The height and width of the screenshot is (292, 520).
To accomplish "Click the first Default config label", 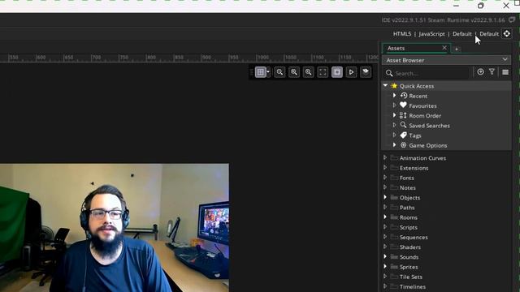I will [x=462, y=34].
